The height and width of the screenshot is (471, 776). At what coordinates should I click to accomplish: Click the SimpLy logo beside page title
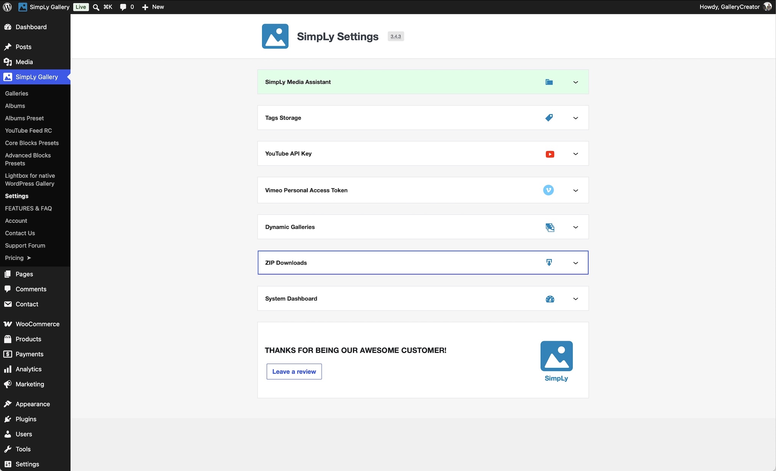click(x=275, y=36)
